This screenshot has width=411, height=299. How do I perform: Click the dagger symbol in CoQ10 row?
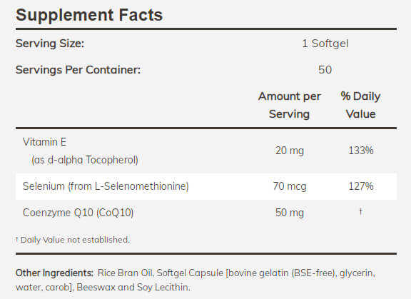[361, 211]
